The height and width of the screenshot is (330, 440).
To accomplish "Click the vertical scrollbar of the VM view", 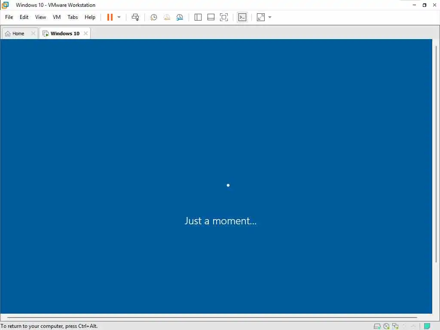I will (436, 154).
